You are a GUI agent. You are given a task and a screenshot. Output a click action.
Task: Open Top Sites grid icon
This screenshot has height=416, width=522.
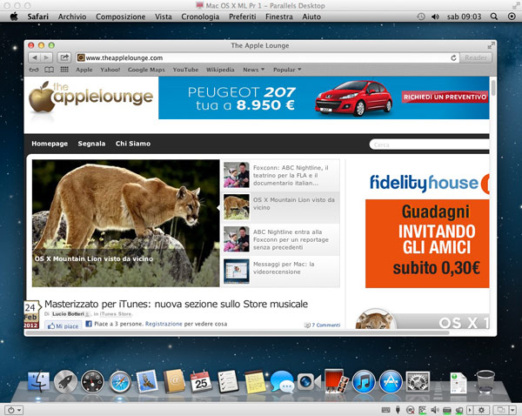pos(64,70)
